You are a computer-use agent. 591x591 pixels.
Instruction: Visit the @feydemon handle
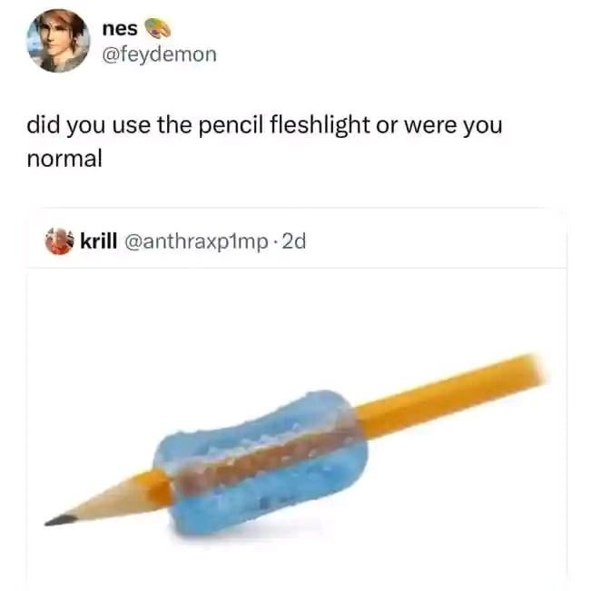(x=160, y=54)
